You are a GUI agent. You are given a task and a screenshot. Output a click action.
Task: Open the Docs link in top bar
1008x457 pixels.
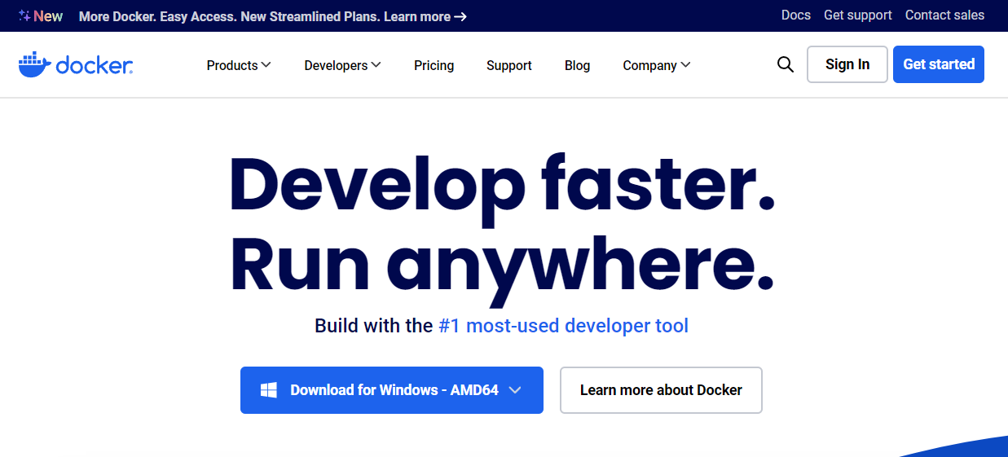[x=796, y=15]
